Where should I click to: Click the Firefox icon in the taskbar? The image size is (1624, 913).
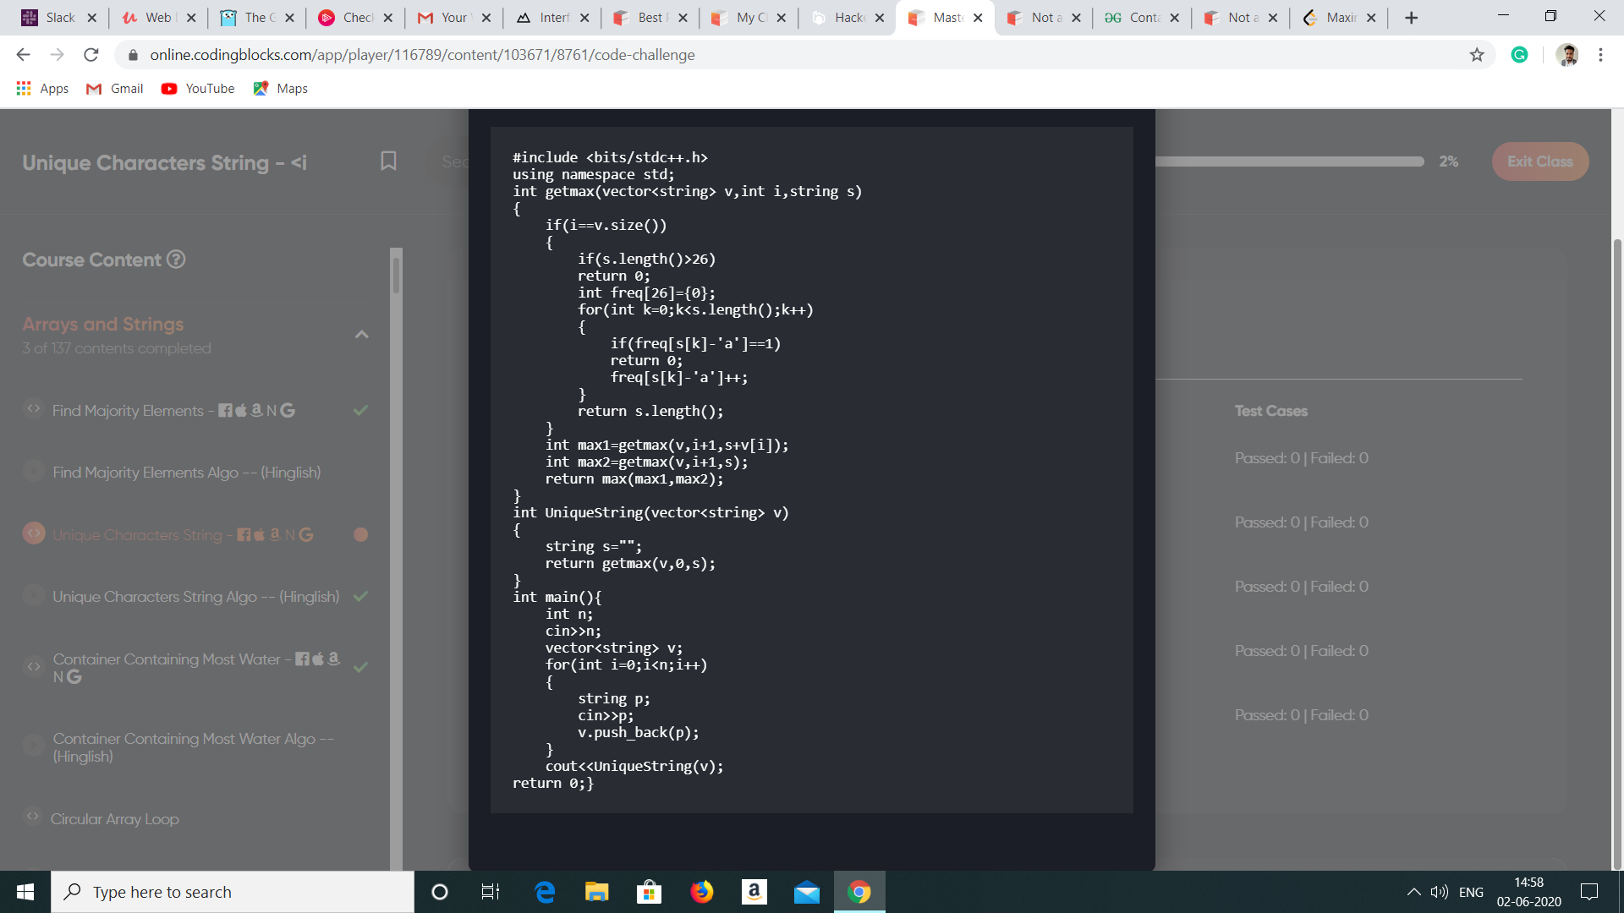[x=701, y=892]
